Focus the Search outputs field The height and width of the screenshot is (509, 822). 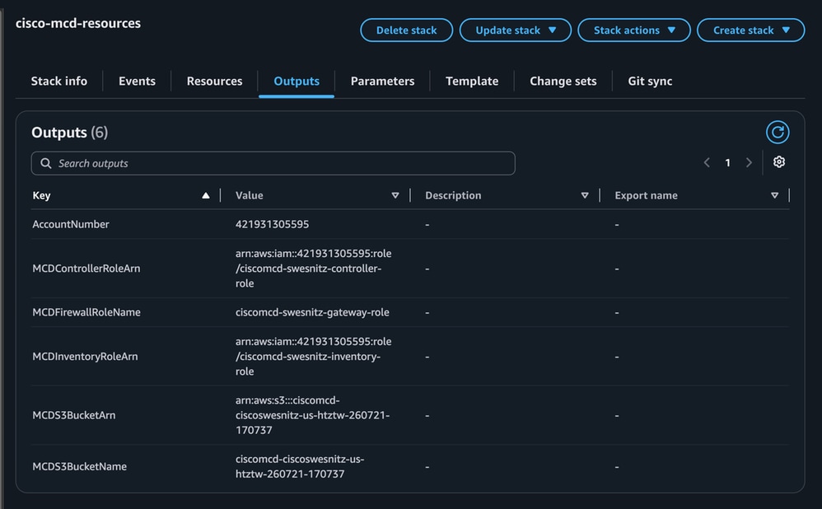[x=273, y=163]
